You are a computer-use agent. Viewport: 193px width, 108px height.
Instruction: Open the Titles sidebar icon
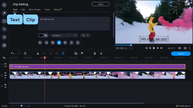[4, 29]
